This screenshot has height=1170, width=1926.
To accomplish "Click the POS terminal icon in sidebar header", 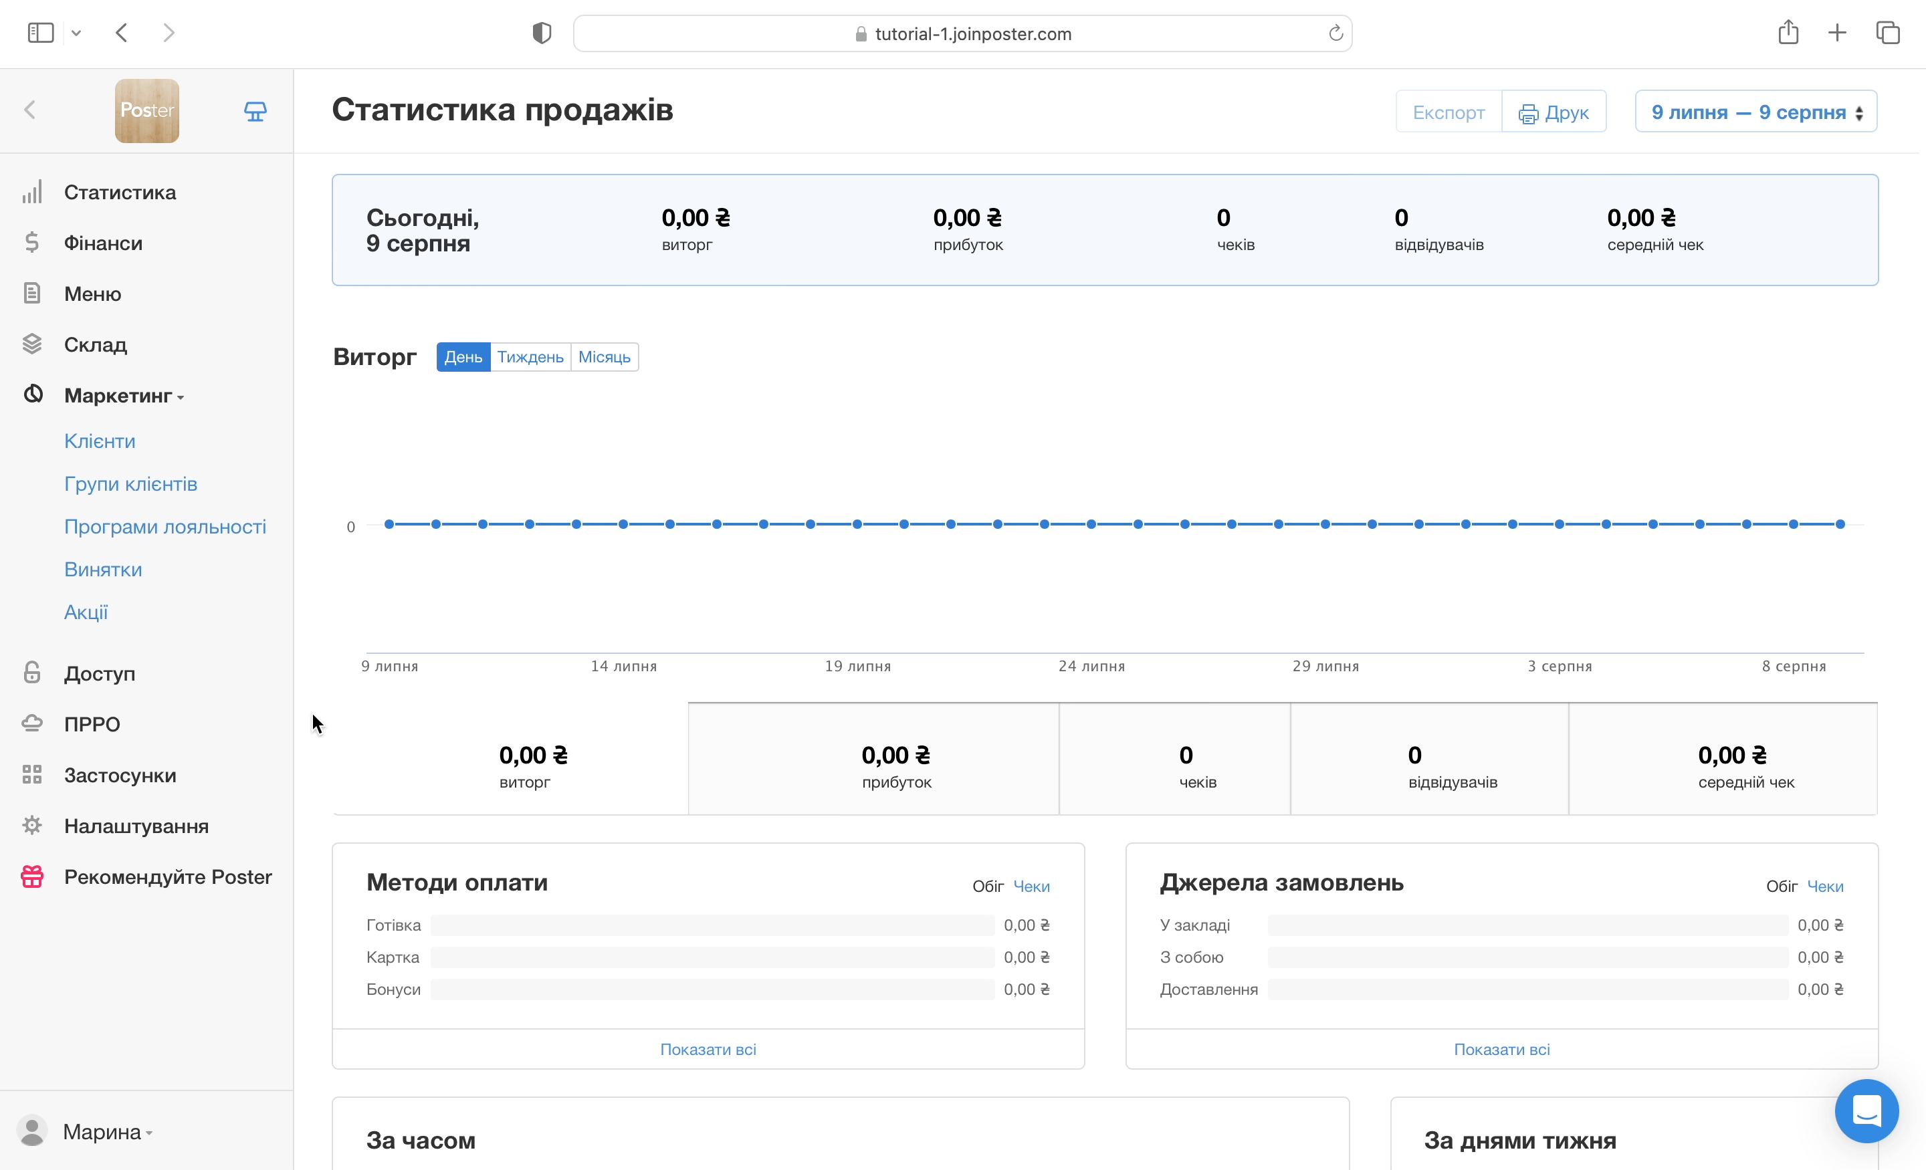I will 255,111.
